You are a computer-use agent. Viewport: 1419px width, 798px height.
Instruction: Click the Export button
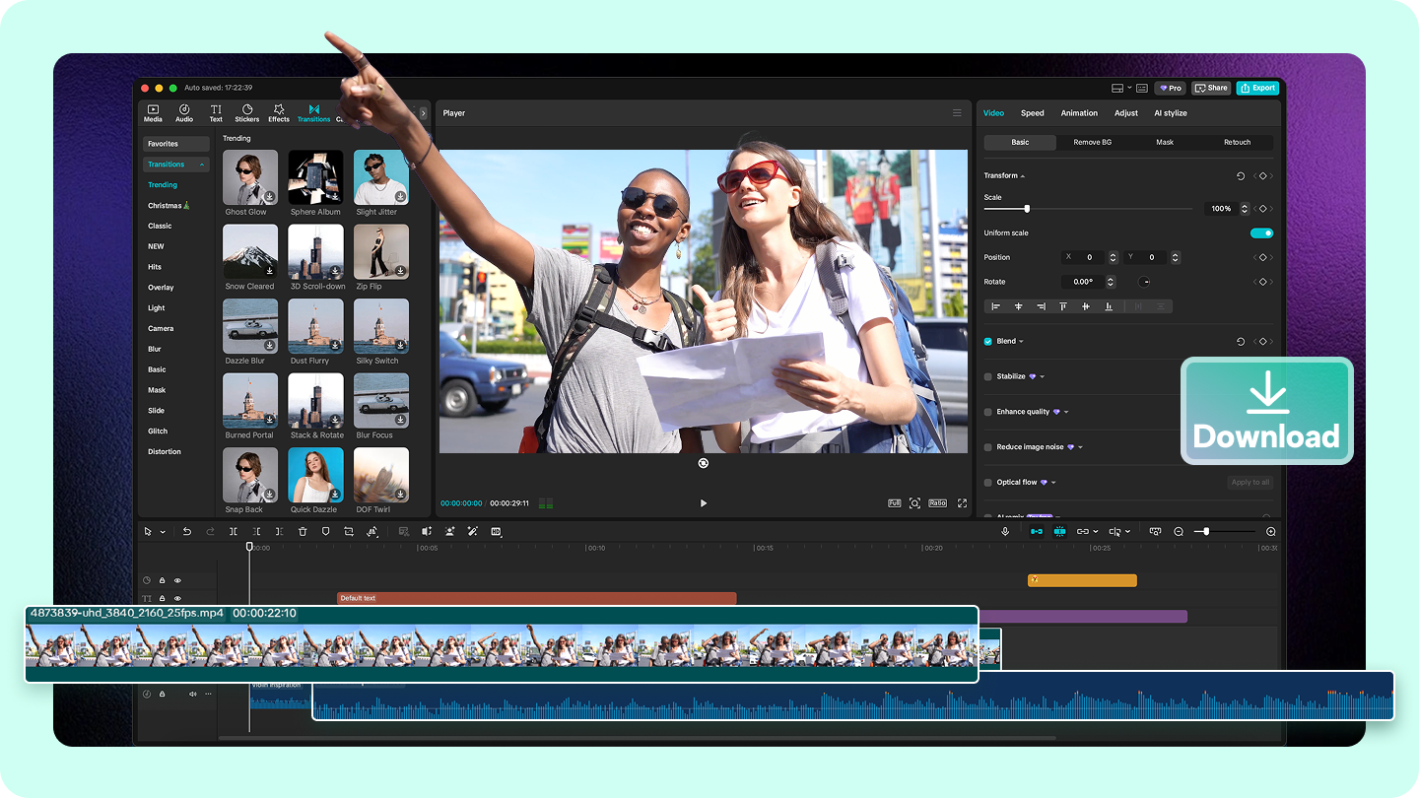(x=1257, y=88)
